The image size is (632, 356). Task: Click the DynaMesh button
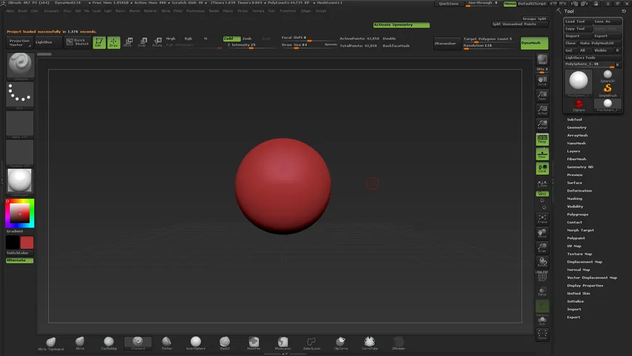click(x=534, y=43)
